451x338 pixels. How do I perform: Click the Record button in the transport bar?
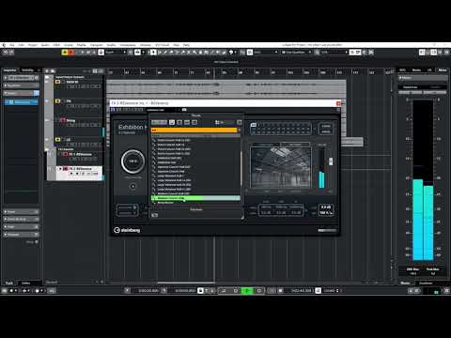tap(259, 291)
